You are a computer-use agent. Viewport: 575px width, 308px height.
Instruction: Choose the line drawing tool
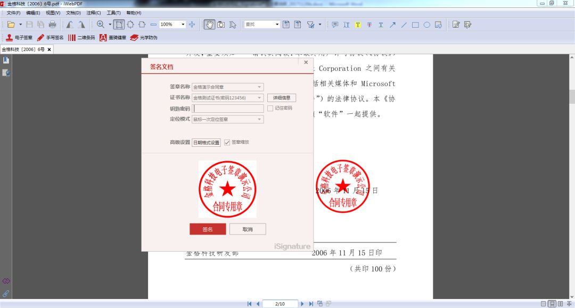pos(404,24)
